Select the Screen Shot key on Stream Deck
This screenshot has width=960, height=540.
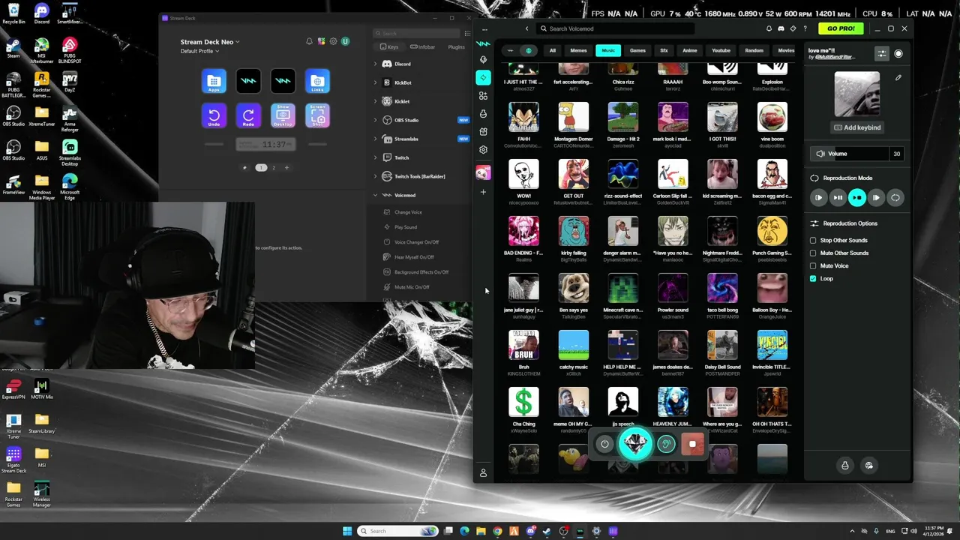click(x=317, y=115)
